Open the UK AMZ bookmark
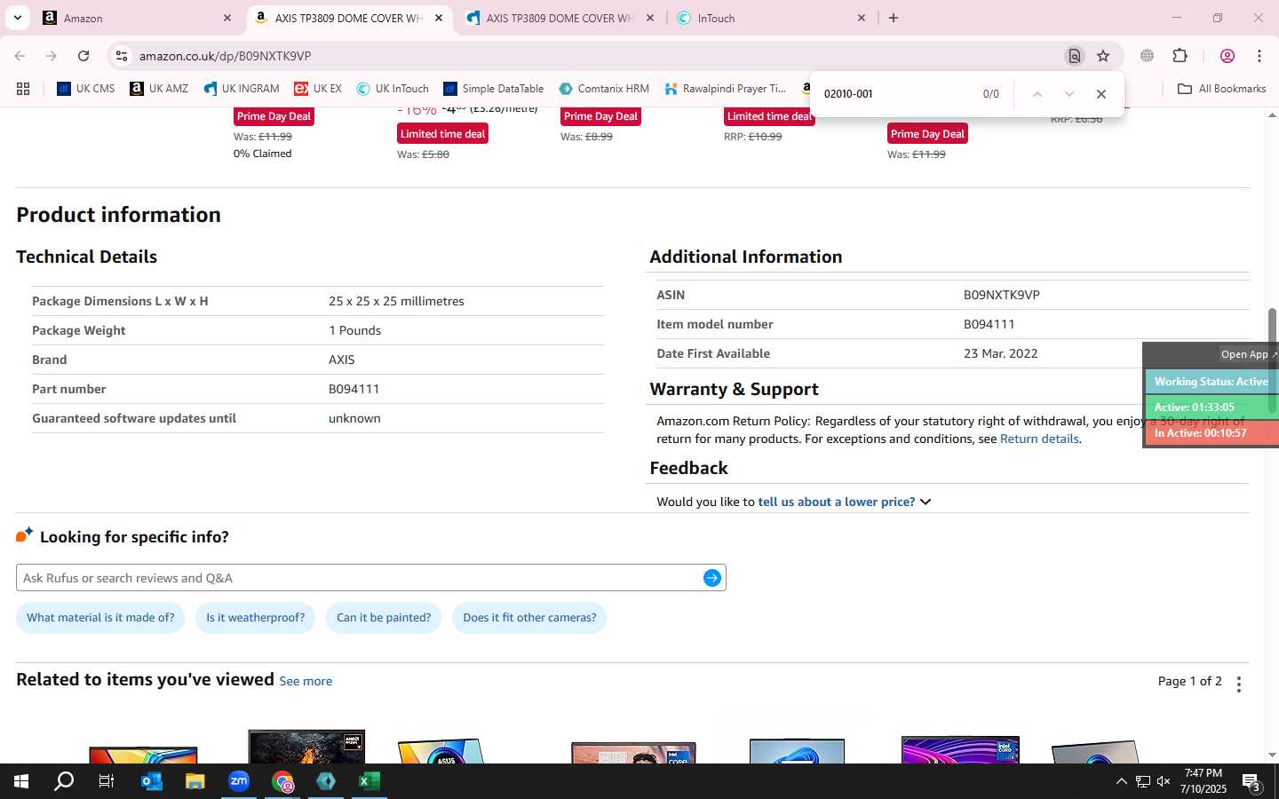 coord(159,89)
